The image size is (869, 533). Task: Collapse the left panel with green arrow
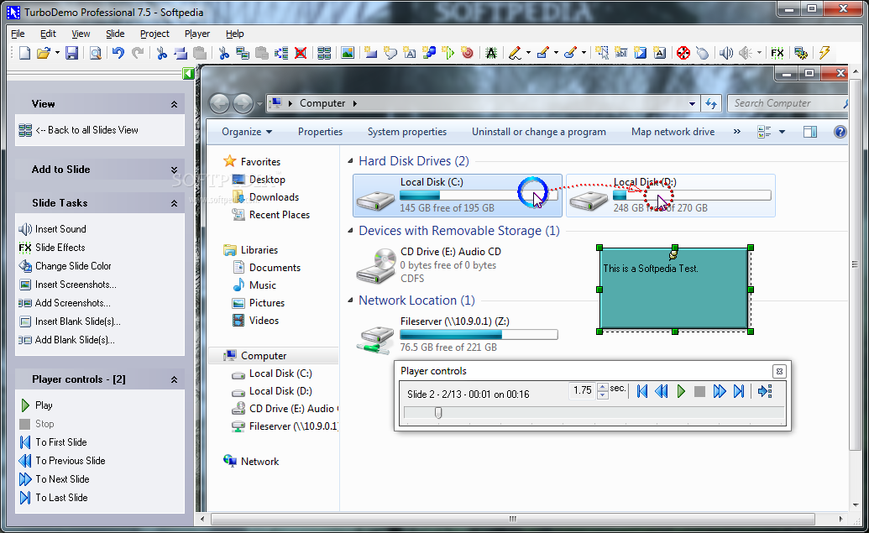click(x=188, y=73)
